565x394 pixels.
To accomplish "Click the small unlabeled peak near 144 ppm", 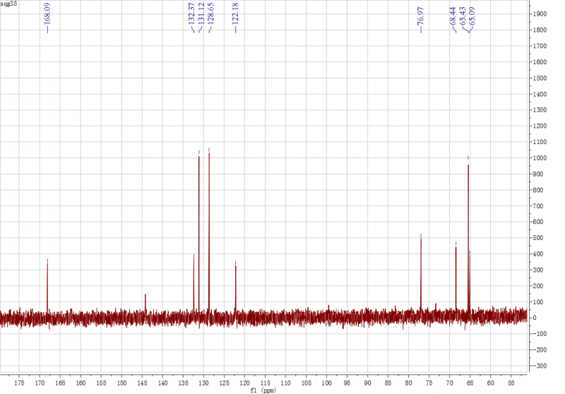I will pos(145,302).
